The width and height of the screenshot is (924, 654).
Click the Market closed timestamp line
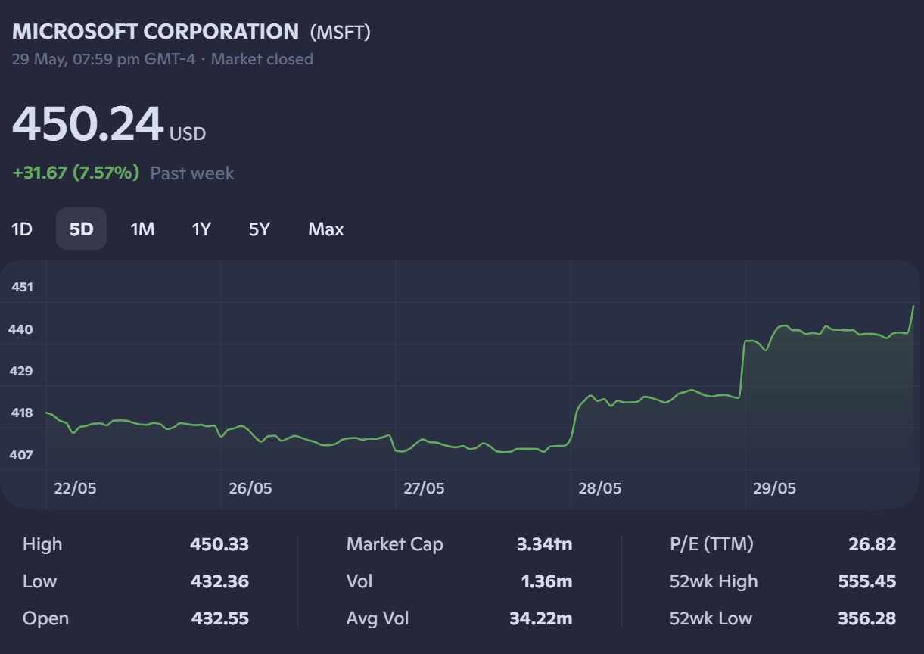tap(162, 59)
